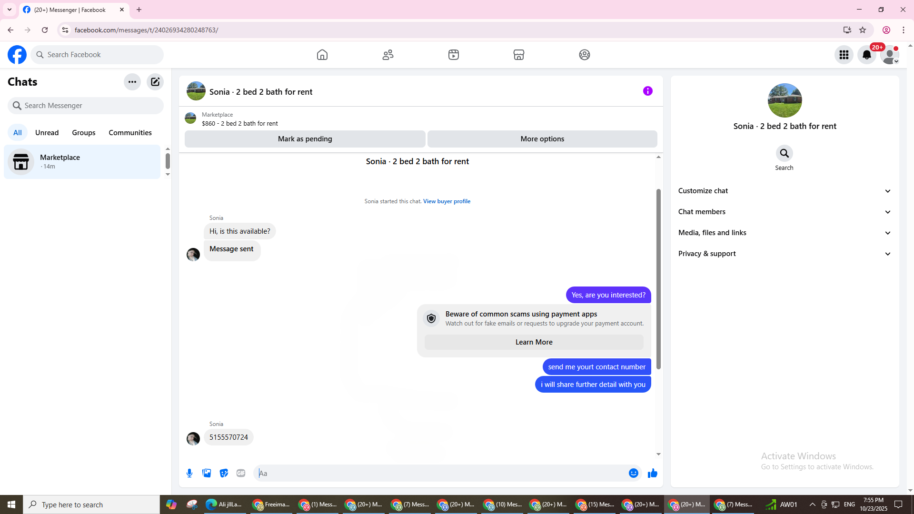The height and width of the screenshot is (514, 914).
Task: Switch to the Communities tab
Action: (x=130, y=133)
